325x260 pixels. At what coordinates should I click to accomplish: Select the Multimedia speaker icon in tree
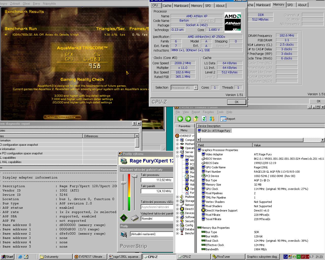point(182,197)
